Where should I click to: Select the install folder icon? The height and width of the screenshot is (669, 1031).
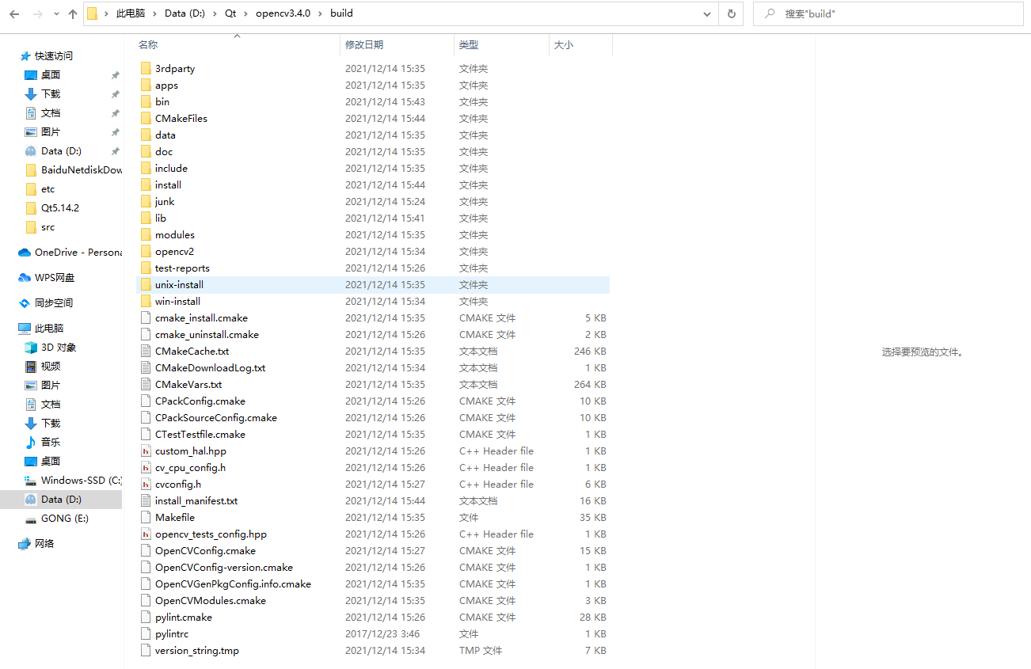click(146, 185)
